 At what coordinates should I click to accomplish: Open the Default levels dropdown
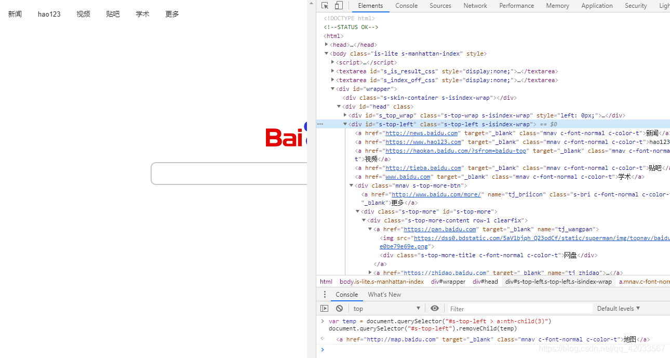point(619,309)
